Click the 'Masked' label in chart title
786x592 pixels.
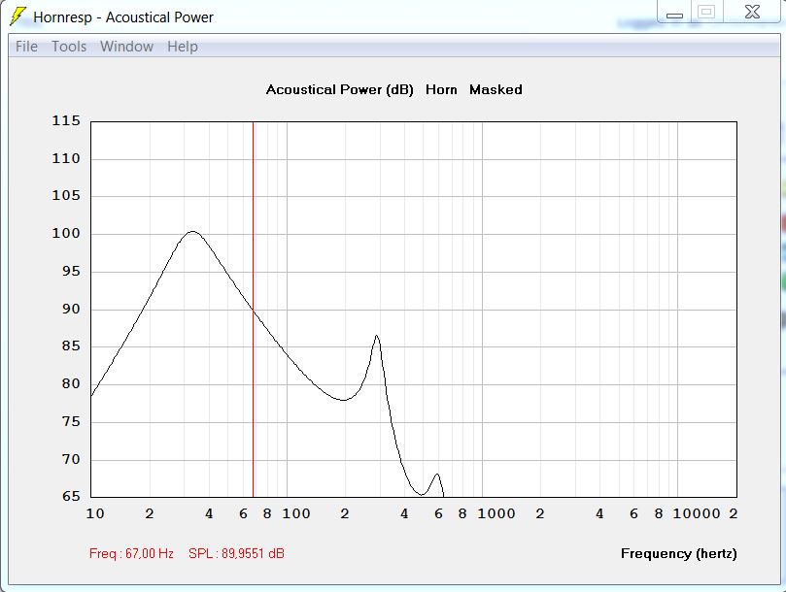pos(496,89)
